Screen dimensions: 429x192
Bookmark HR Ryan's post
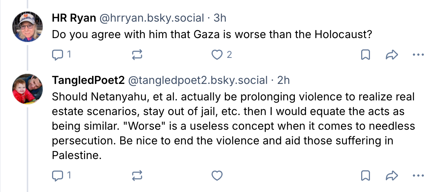[366, 55]
